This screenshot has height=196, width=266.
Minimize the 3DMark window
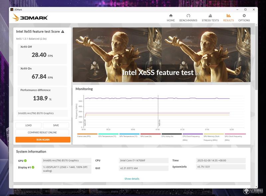pos(237,10)
